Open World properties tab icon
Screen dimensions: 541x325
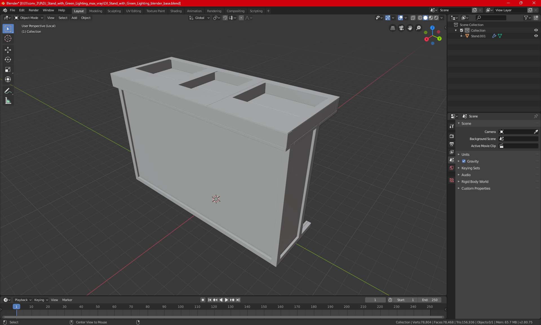click(x=452, y=168)
